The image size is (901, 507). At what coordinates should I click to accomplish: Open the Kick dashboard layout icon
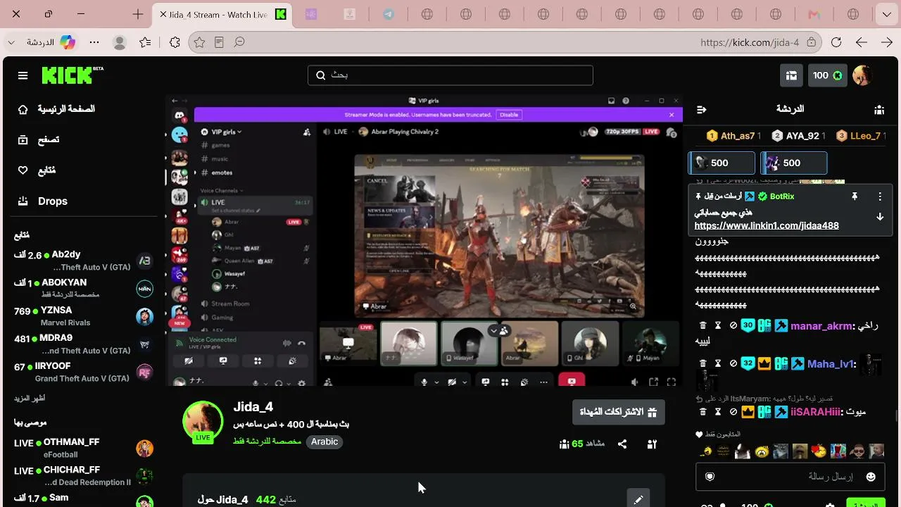click(x=791, y=75)
